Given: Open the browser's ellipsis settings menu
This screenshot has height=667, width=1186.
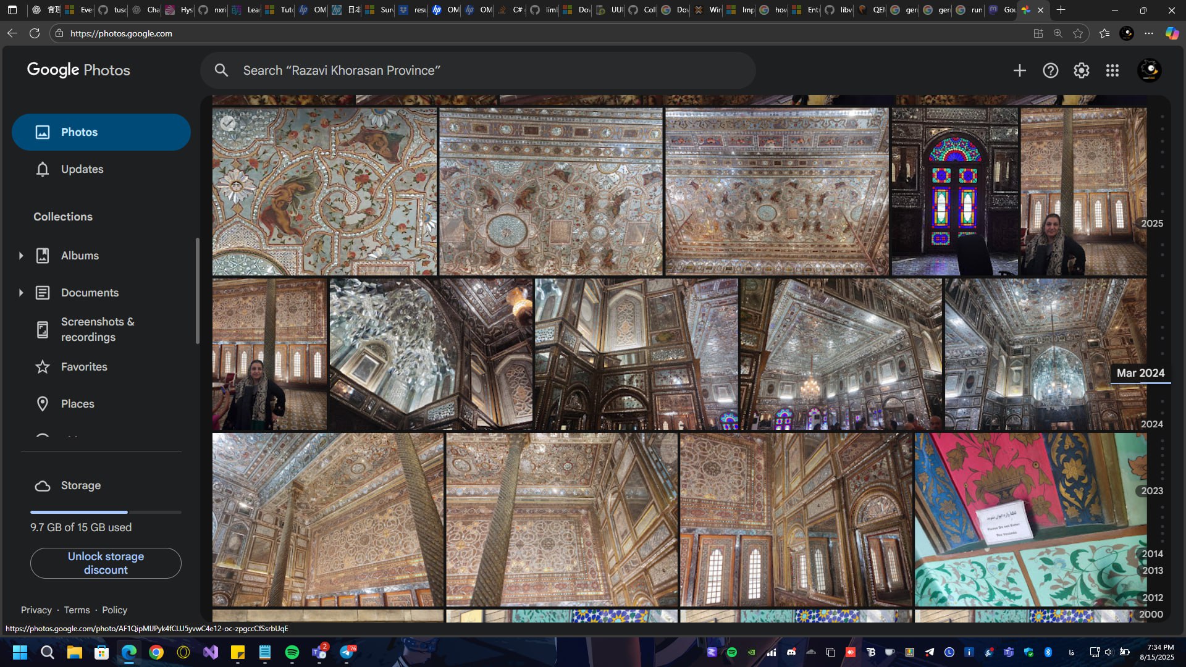Looking at the screenshot, I should click(x=1148, y=33).
